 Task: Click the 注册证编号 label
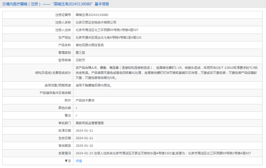[x=63, y=15]
